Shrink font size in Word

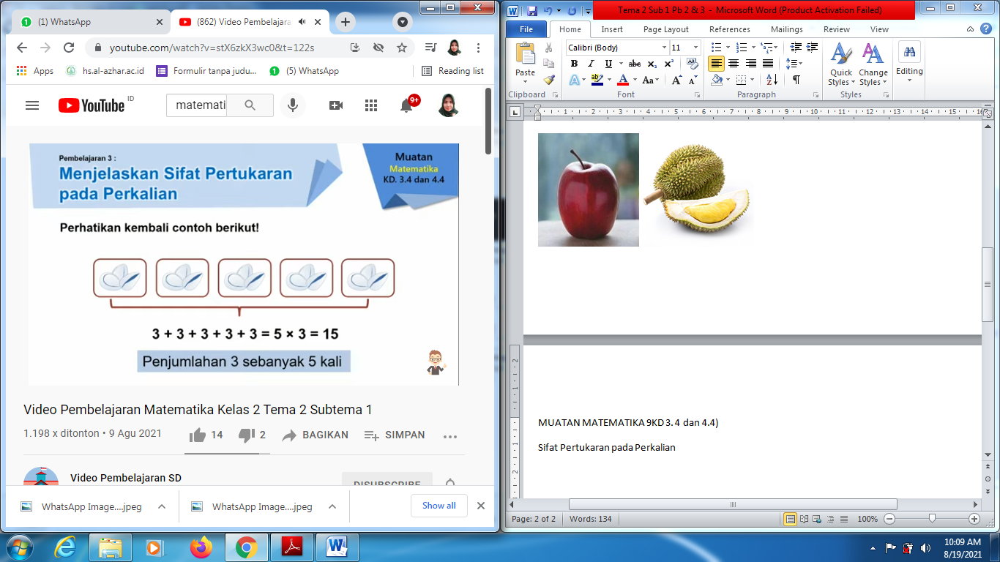[x=692, y=80]
